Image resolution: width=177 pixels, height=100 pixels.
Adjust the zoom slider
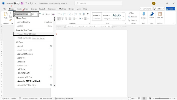click(160, 98)
